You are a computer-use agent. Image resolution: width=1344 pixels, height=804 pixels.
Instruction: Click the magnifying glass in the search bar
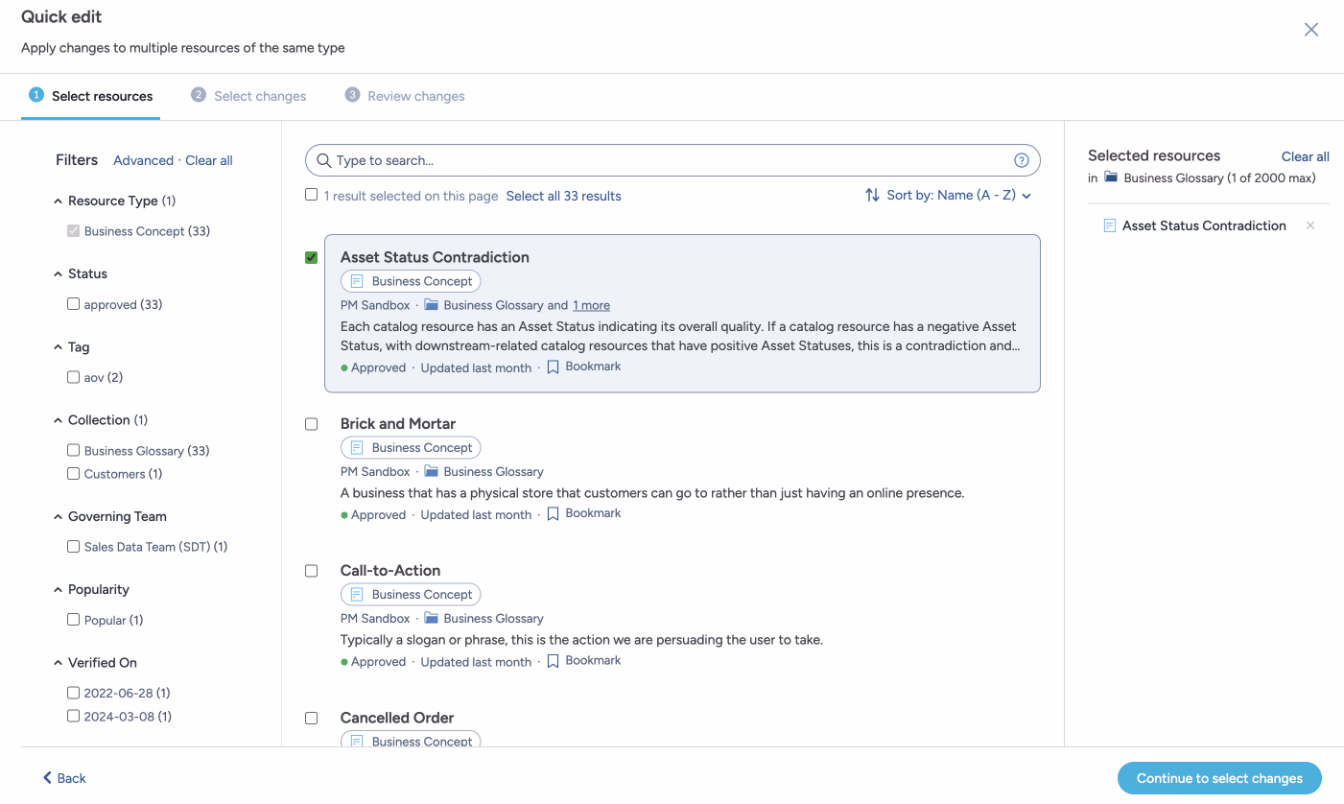[x=323, y=160]
